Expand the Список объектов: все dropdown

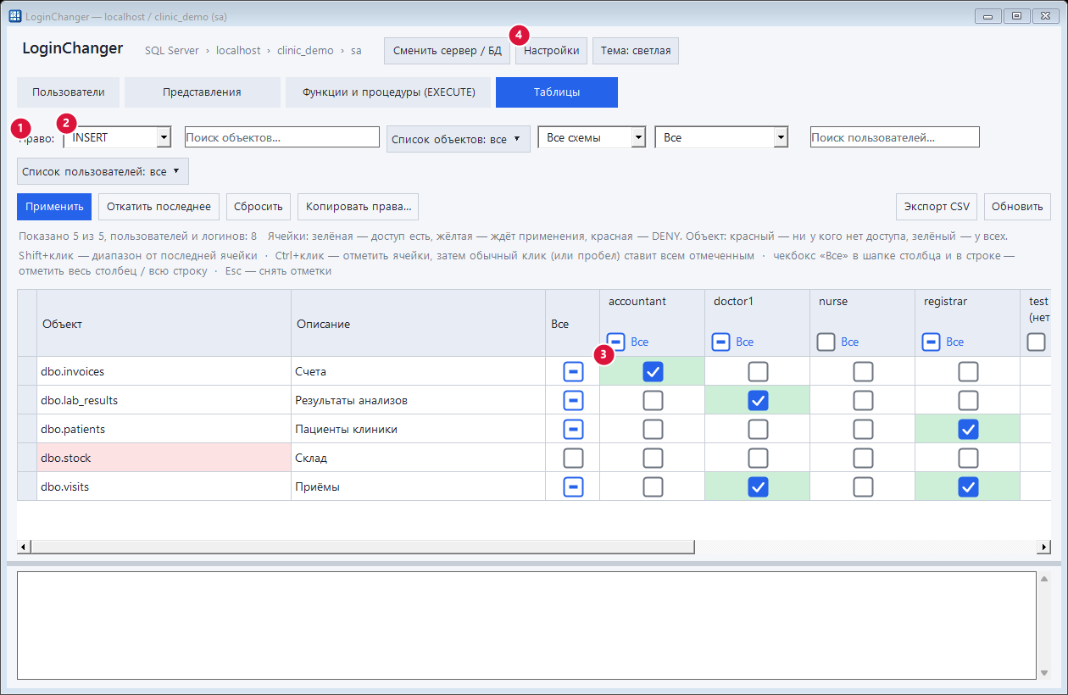tap(459, 139)
